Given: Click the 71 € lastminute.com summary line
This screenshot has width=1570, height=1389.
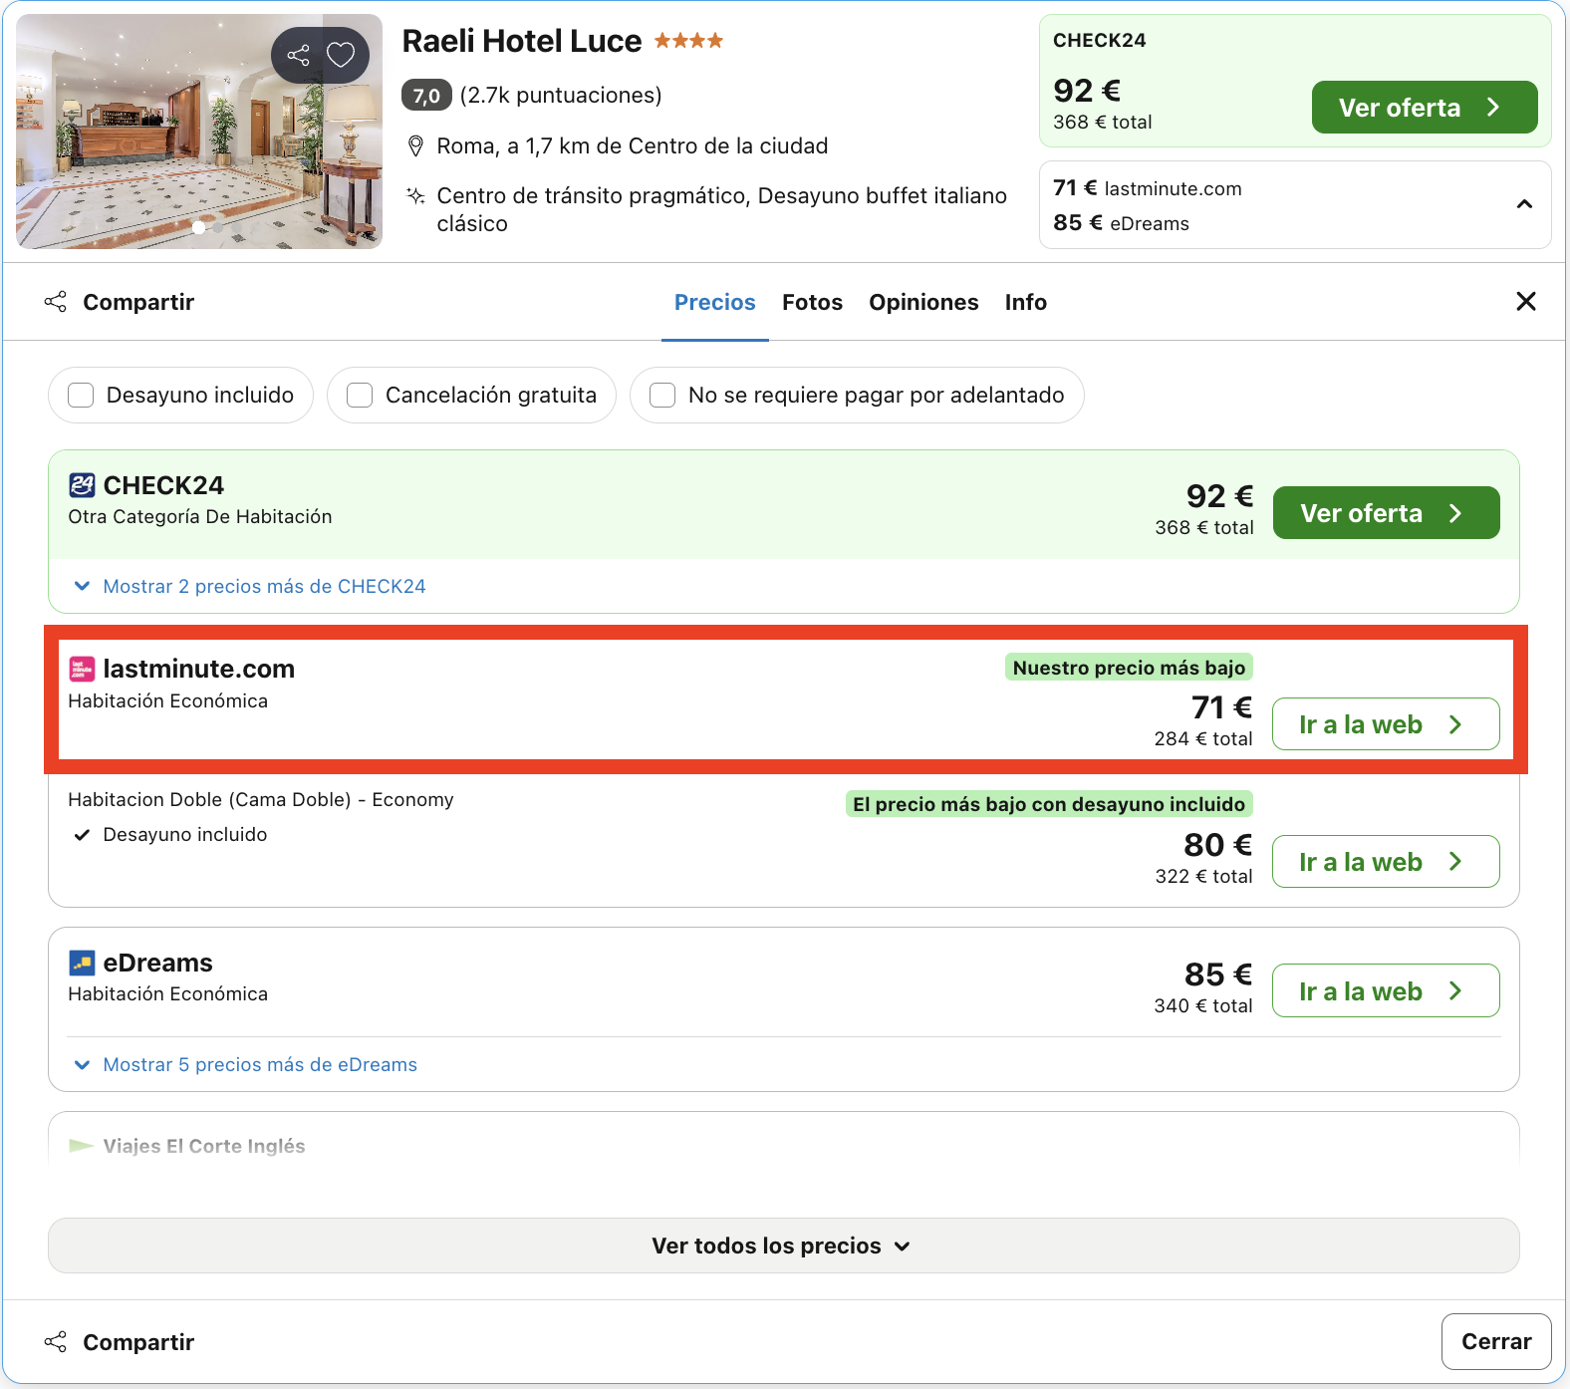Looking at the screenshot, I should [1148, 188].
